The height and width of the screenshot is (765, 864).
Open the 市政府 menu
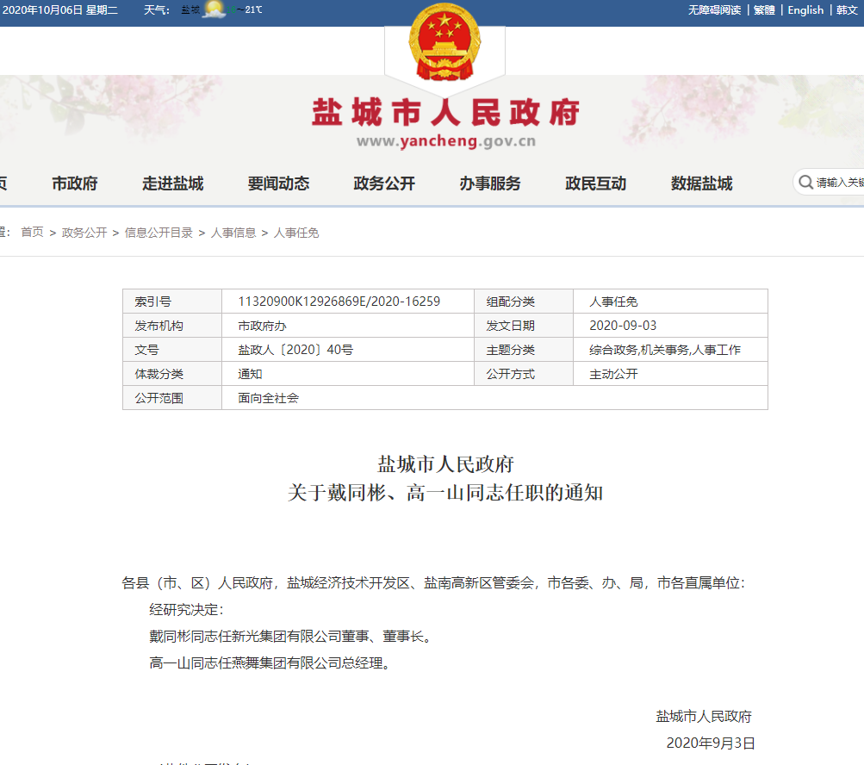click(x=74, y=183)
